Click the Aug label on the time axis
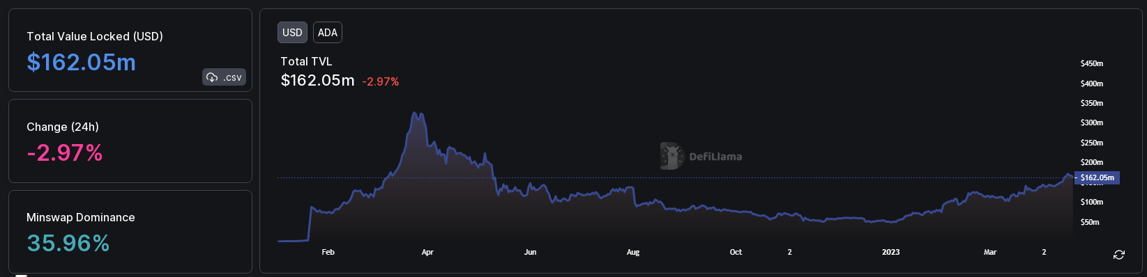The width and height of the screenshot is (1147, 277). pyautogui.click(x=633, y=252)
